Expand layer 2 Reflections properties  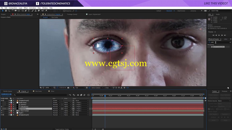tap(9, 103)
